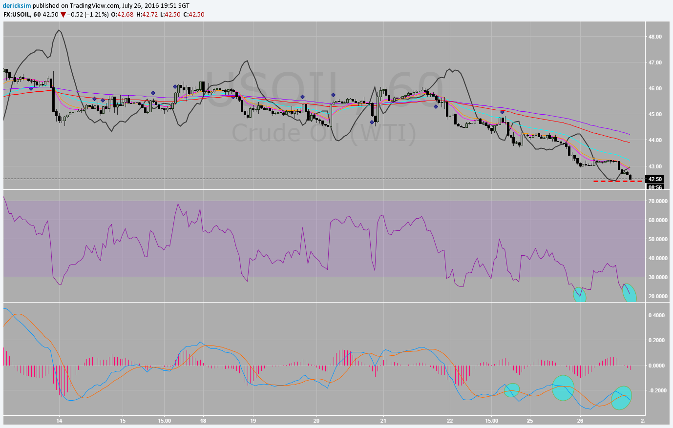This screenshot has width=673, height=428.
Task: Click the 45.00 price axis label
Action: (655, 114)
